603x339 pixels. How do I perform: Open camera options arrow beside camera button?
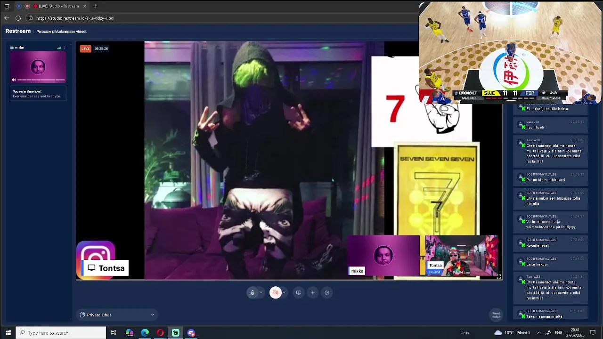(284, 292)
